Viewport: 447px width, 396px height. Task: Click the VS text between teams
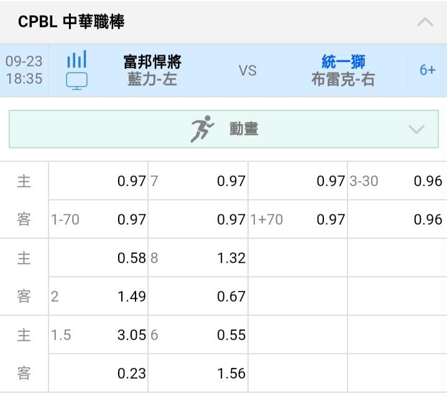point(247,71)
